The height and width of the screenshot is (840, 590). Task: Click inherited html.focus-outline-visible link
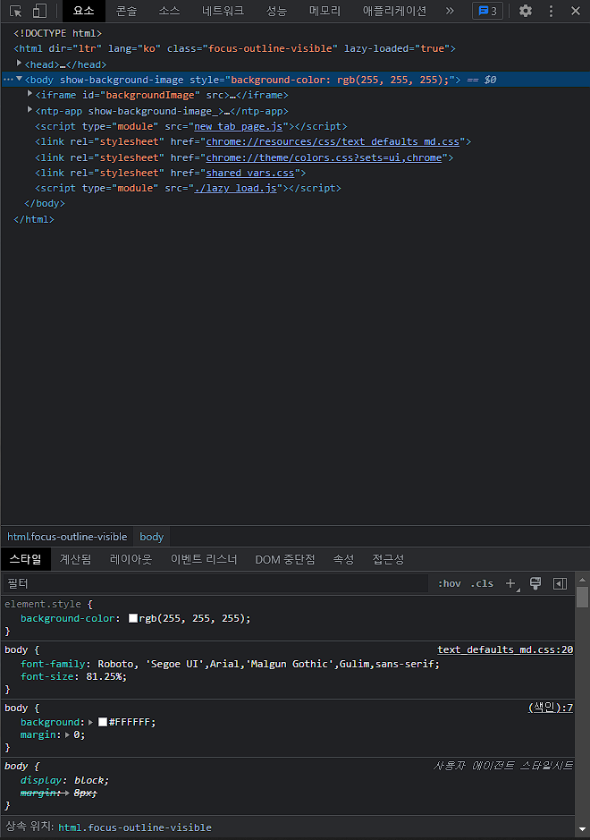pyautogui.click(x=135, y=827)
